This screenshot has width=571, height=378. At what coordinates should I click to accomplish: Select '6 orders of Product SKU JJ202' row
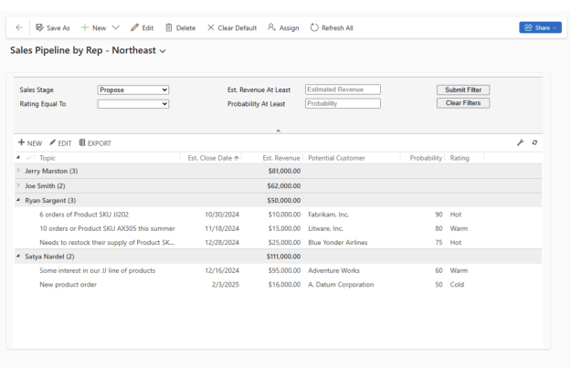click(278, 215)
